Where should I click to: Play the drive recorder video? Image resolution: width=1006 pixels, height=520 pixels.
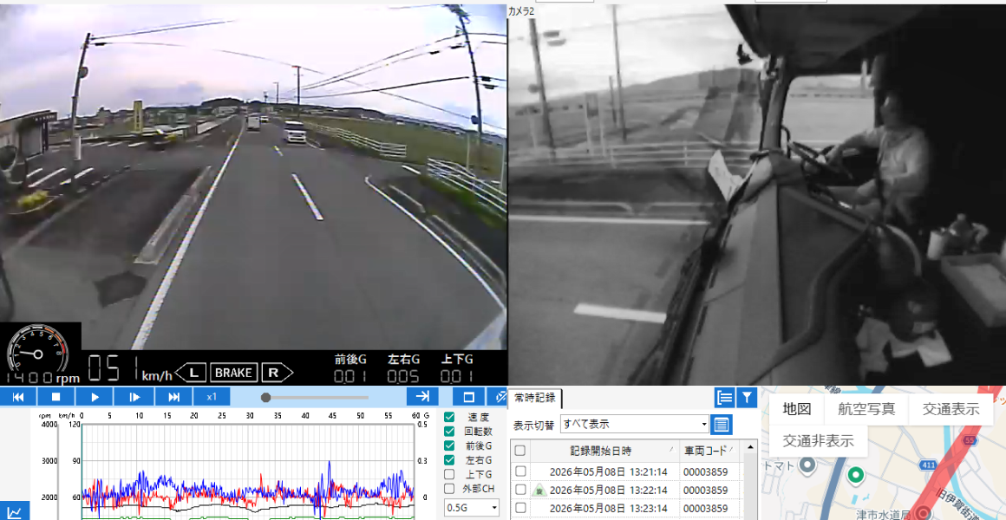click(95, 397)
